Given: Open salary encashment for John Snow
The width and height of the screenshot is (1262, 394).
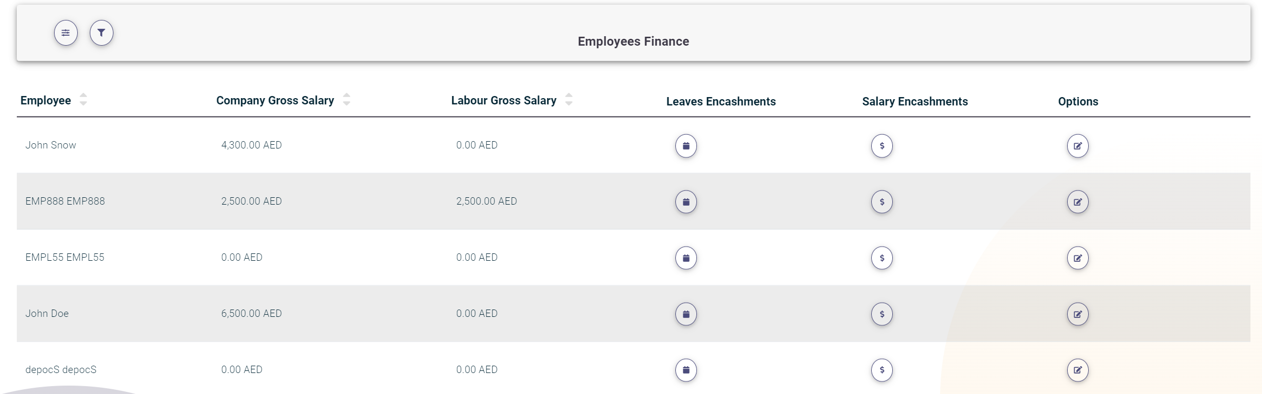Looking at the screenshot, I should [x=882, y=146].
